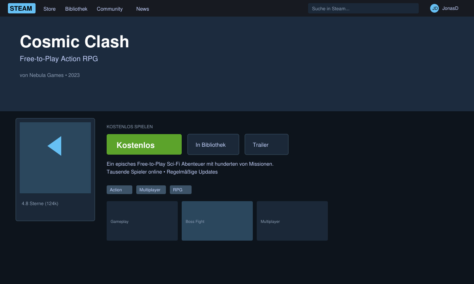Click the 'Ein episches Free-to-Play Sci-Fi Abenteuer' line
The image size is (474, 284).
click(190, 164)
